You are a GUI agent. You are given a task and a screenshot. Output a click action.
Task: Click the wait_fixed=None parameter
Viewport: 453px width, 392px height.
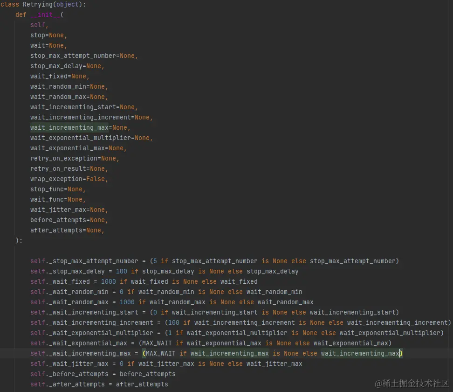coord(60,76)
